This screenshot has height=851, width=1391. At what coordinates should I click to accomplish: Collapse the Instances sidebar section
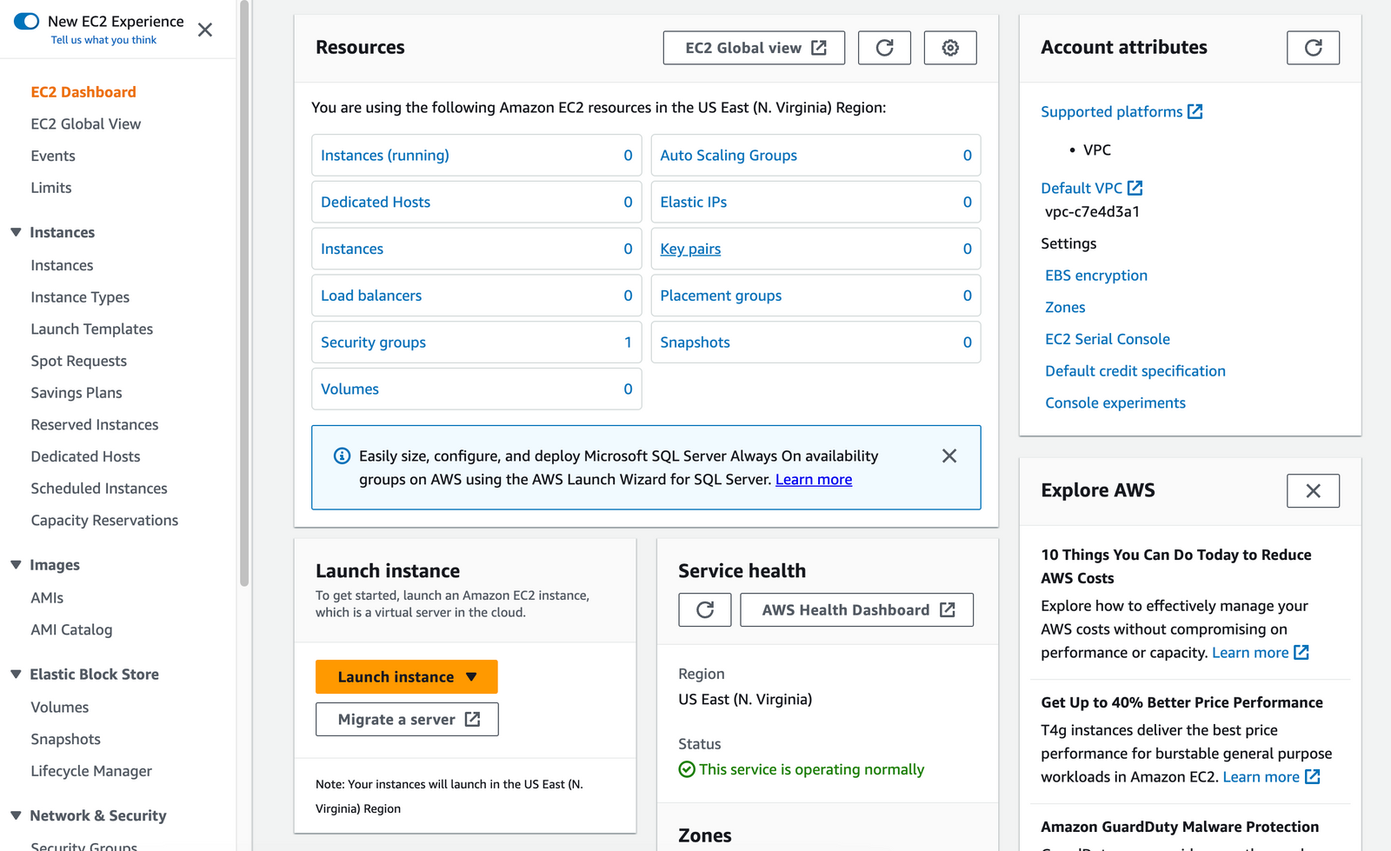16,232
